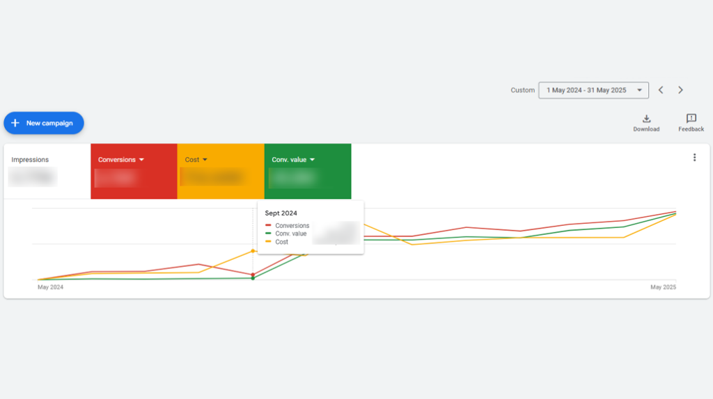
Task: Click the May 2024 axis label
Action: [x=50, y=287]
